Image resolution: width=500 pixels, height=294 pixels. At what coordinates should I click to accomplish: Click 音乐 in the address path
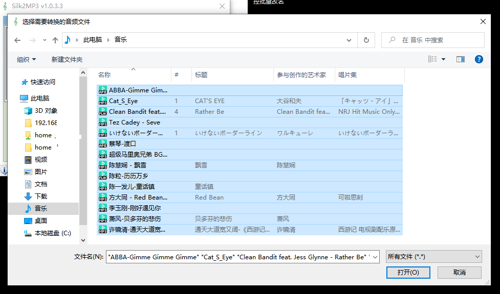click(121, 40)
